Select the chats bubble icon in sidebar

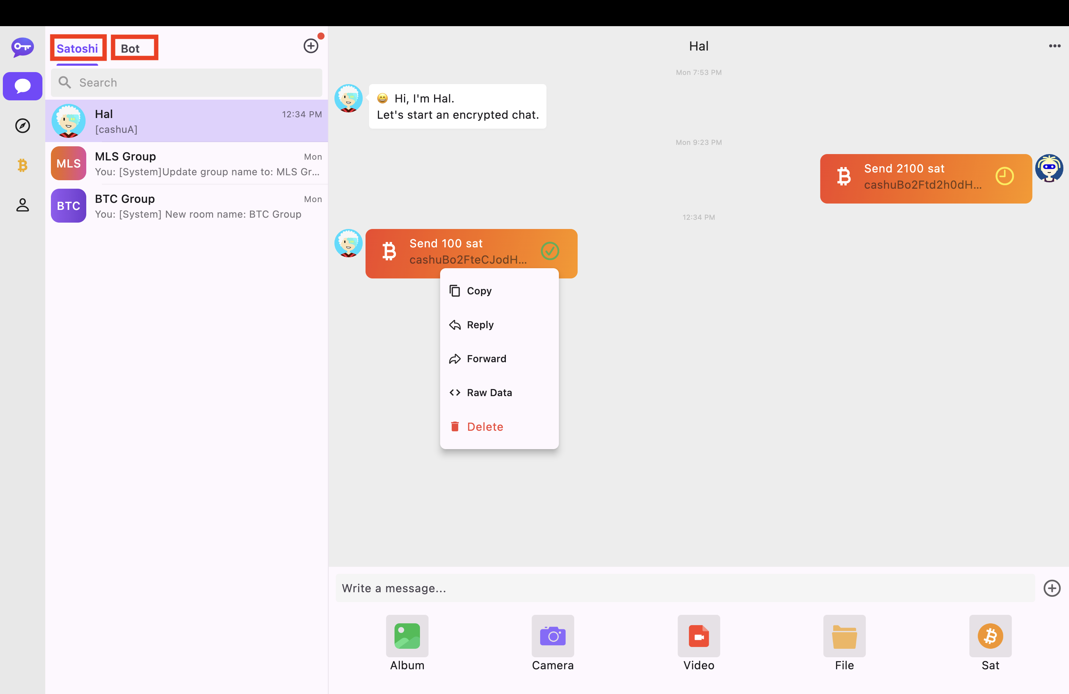tap(23, 86)
